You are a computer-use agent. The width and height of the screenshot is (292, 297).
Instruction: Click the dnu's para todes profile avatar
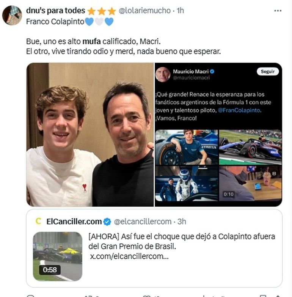12,16
